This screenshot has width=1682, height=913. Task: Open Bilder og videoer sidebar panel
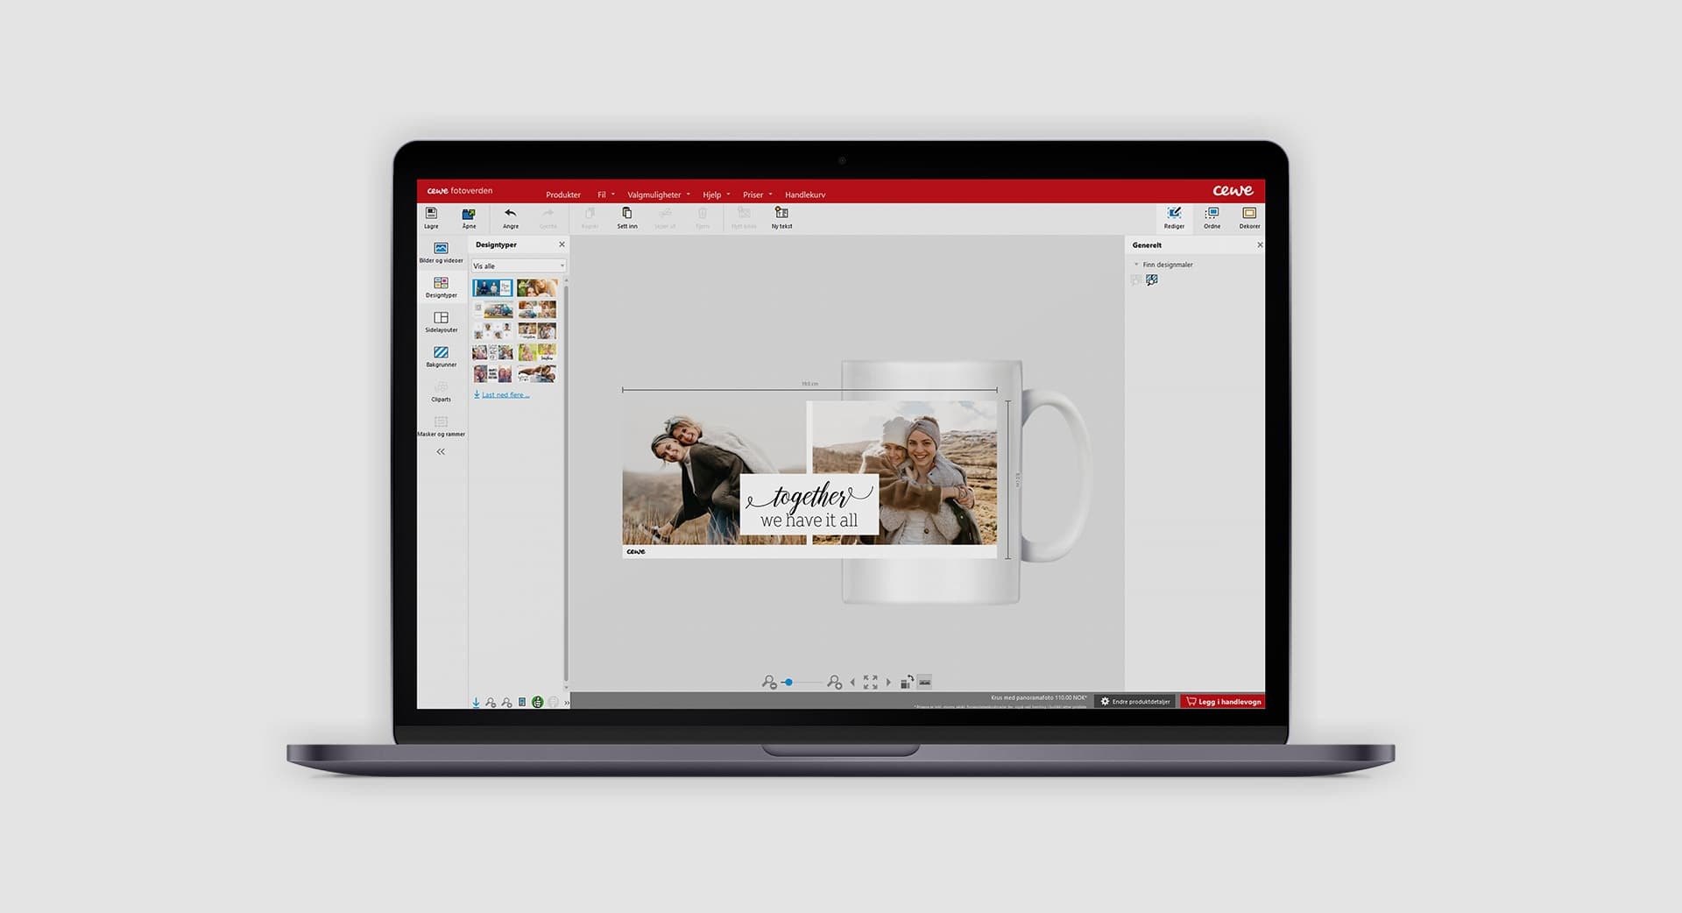click(441, 251)
